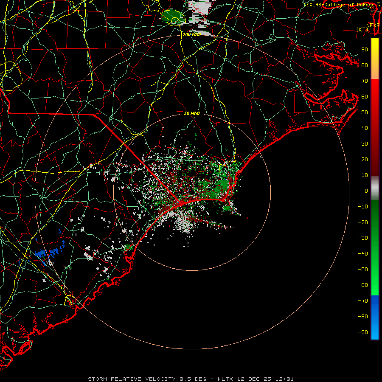Click the "STORM RELATIVE VELOCITY 0.5 DEG" caption
Viewport: 382px width, 382px height.
coord(147,379)
